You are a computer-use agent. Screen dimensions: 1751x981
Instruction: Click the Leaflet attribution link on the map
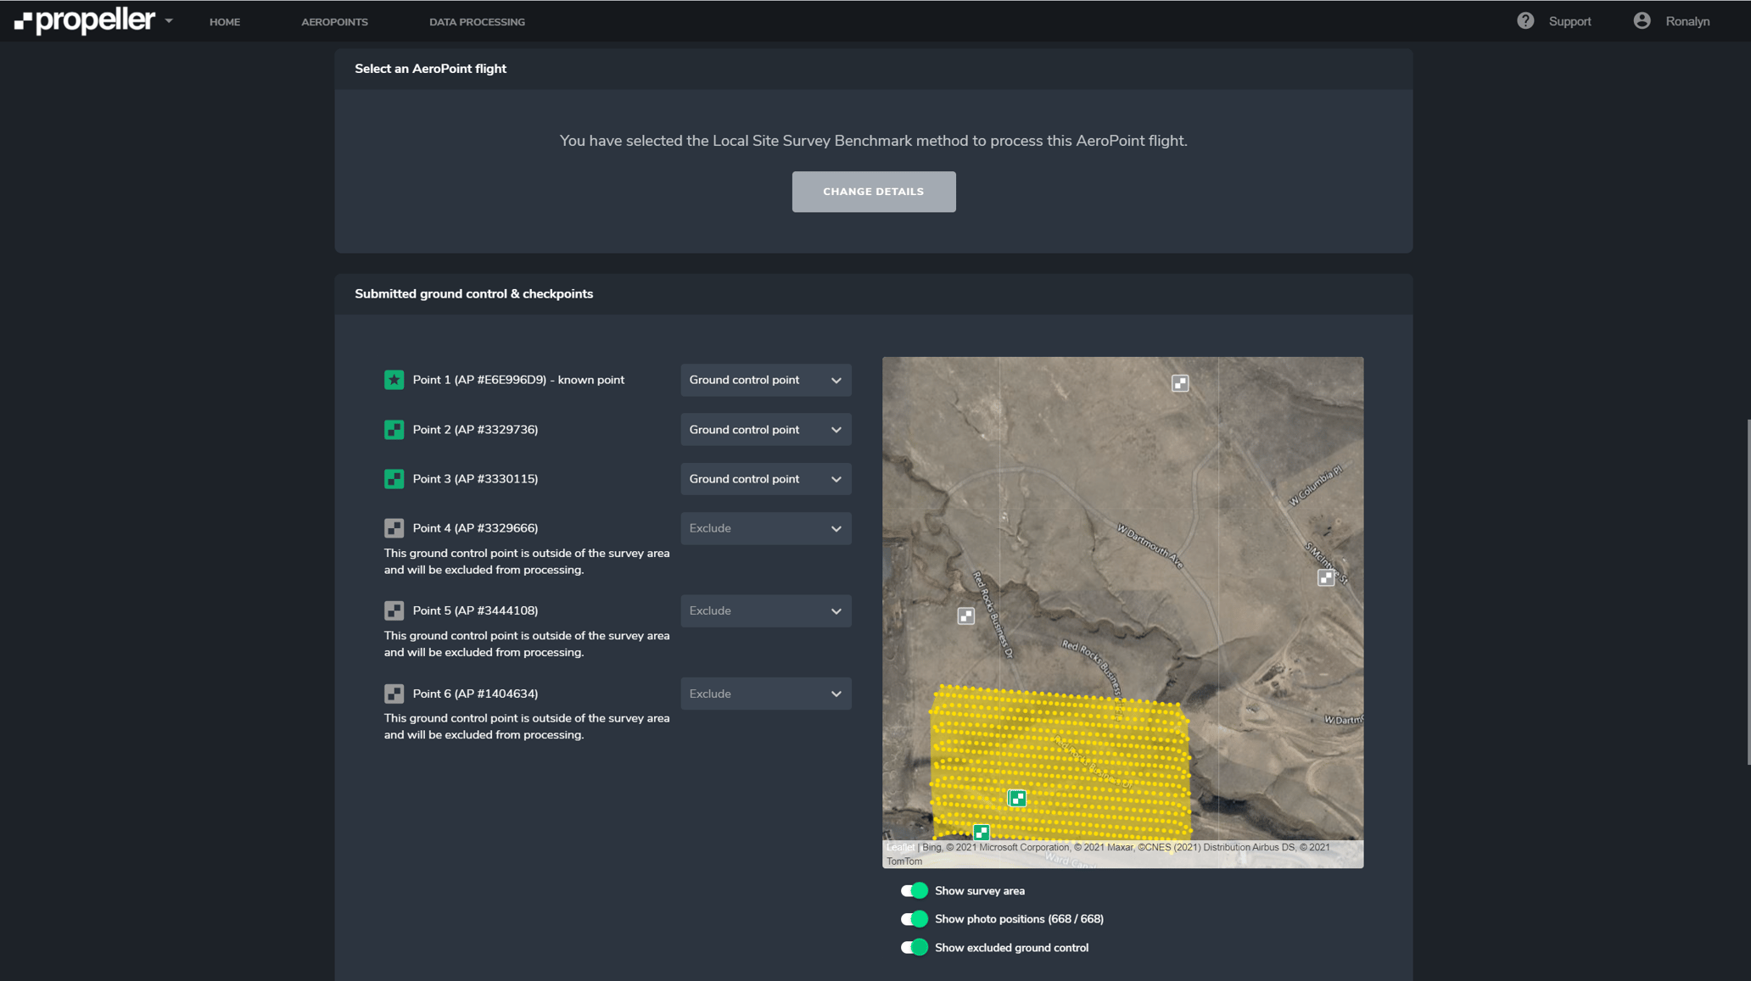[x=900, y=847]
